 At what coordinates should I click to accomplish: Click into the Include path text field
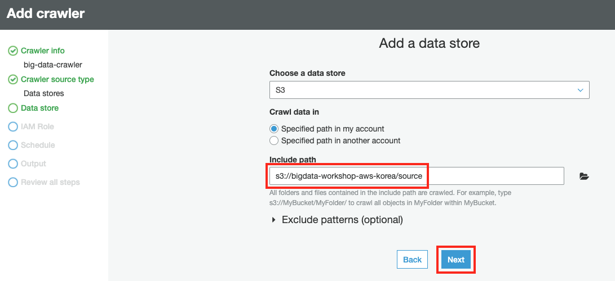pos(416,176)
